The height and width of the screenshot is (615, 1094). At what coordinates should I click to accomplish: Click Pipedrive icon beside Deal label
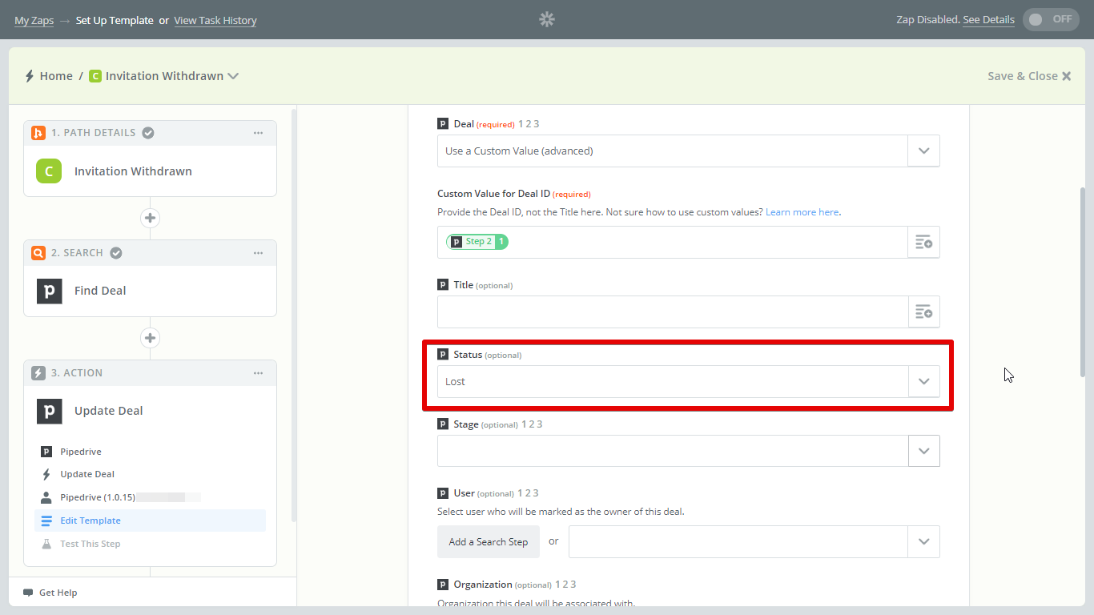coord(443,124)
